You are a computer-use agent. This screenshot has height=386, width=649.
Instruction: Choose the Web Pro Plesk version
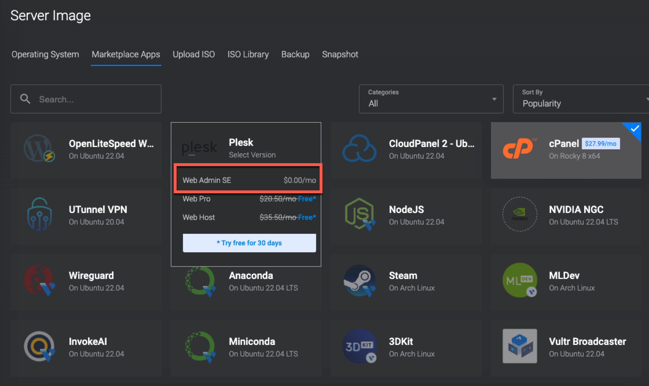248,199
